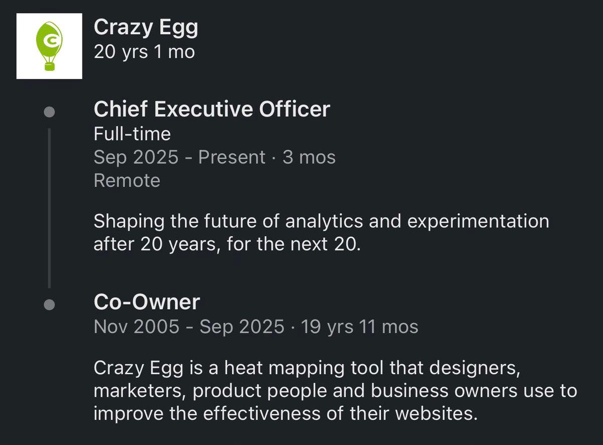Click the timeline dot beside Chief Executive Officer
This screenshot has width=603, height=445.
[49, 112]
